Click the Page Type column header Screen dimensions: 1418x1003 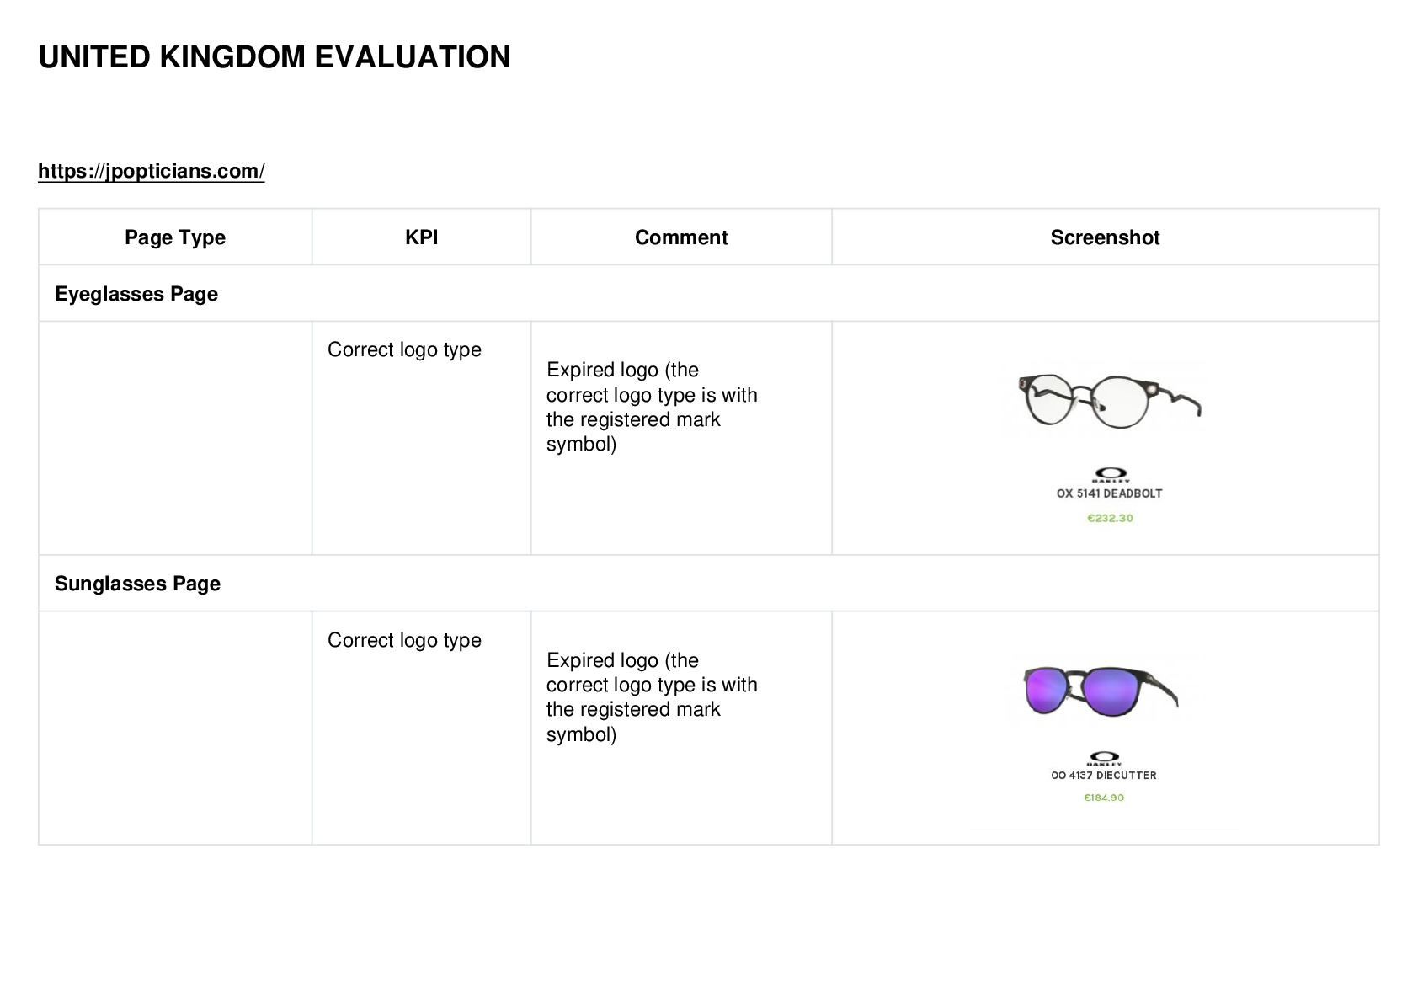pyautogui.click(x=175, y=237)
